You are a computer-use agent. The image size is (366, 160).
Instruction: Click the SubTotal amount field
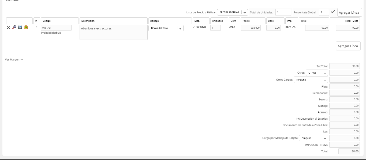[345, 66]
